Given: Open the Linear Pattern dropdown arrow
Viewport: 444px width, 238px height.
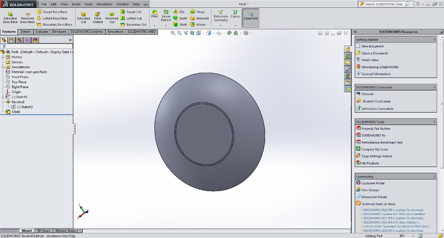Looking at the screenshot, I should pos(166,26).
